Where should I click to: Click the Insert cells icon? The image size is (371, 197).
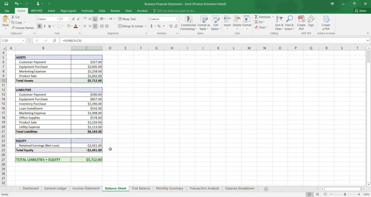point(227,19)
